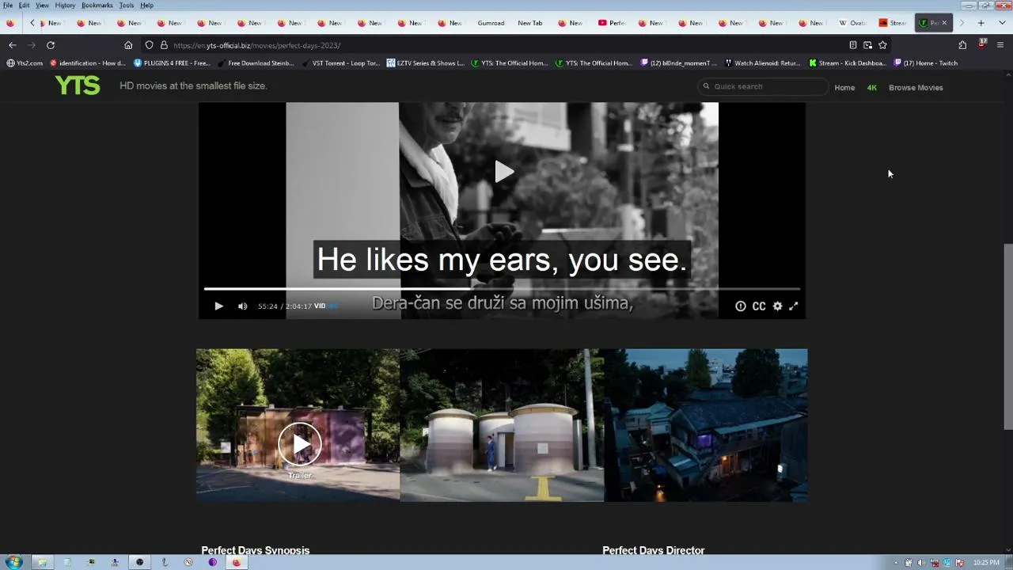Viewport: 1013px width, 570px height.
Task: Open Free Download Steinb... bookmark
Action: coord(256,63)
